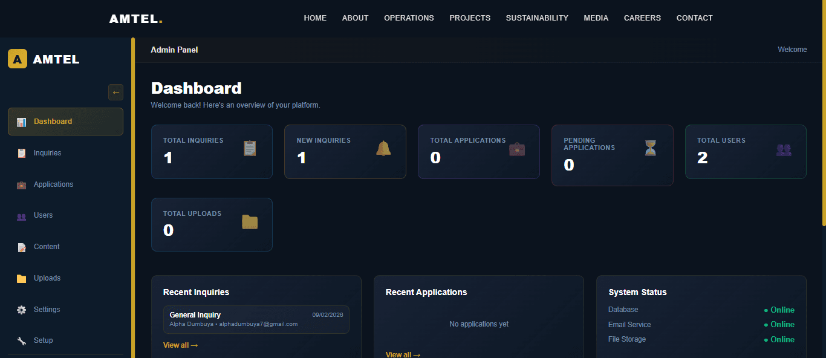This screenshot has height=358, width=826.
Task: Click the sidebar AMTEL brand name
Action: pyautogui.click(x=56, y=59)
